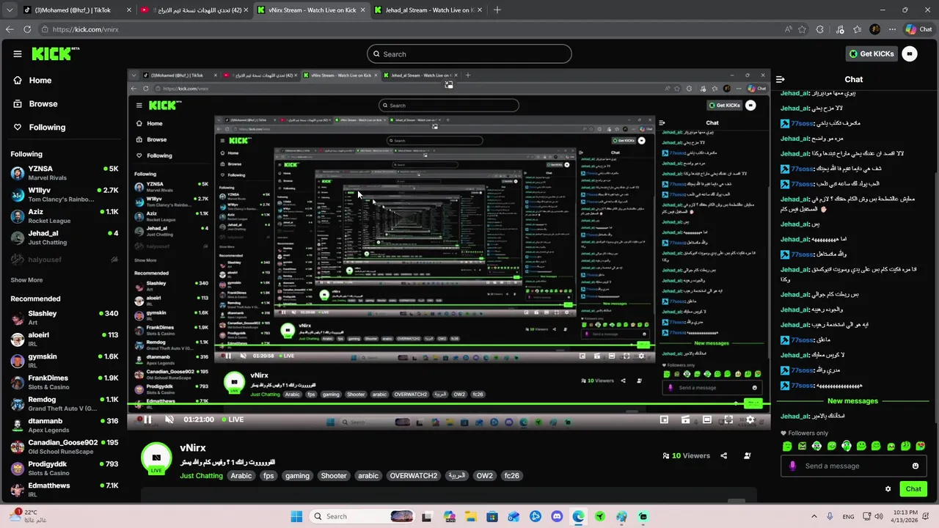Open Slashley recommended channel
Image resolution: width=939 pixels, height=528 pixels.
pyautogui.click(x=65, y=318)
